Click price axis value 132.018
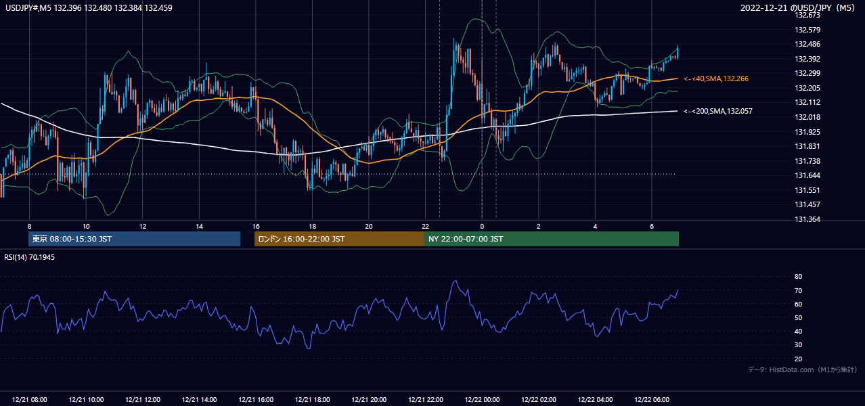Screen dimensions: 865x406 [x=807, y=117]
